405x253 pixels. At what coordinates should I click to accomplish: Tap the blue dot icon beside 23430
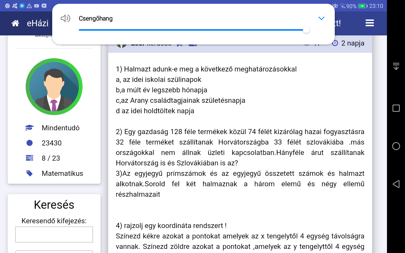point(29,143)
